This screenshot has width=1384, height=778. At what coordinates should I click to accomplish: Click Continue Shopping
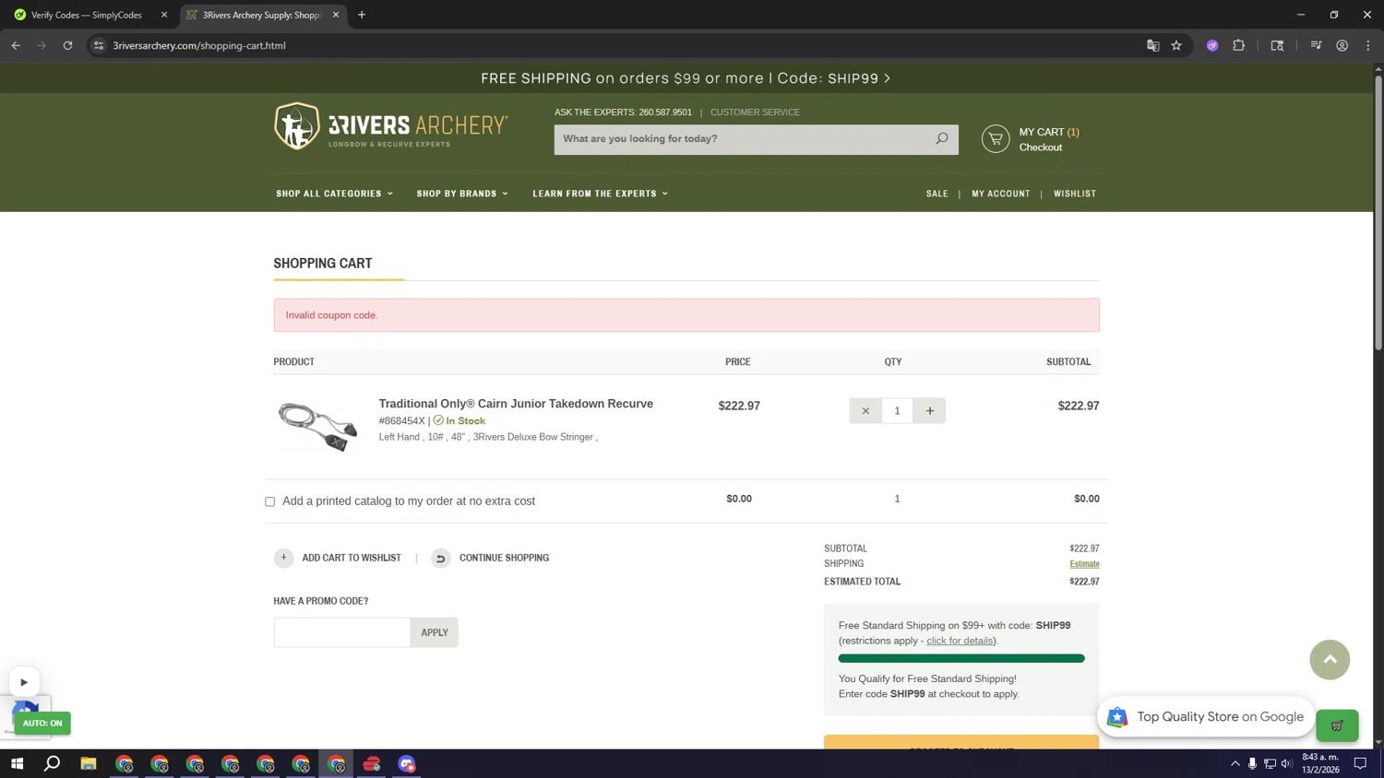504,558
